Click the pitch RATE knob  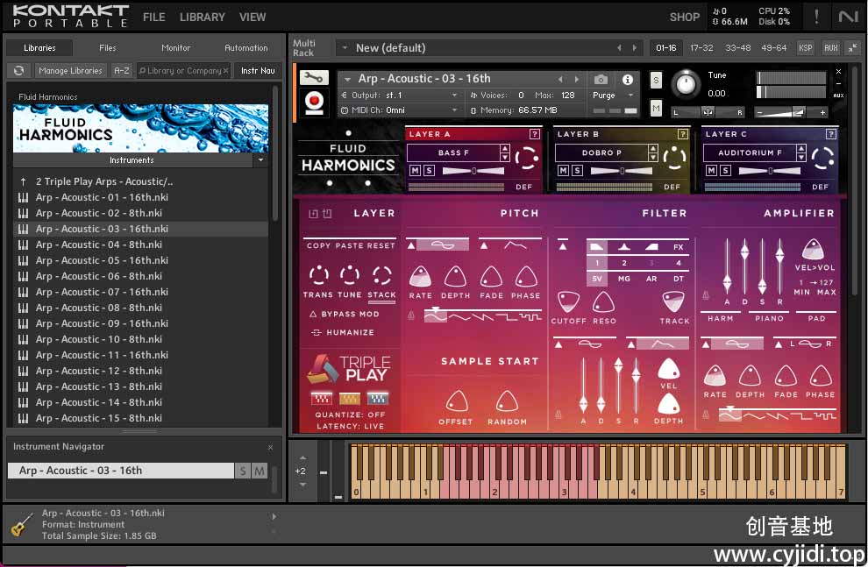click(x=420, y=277)
